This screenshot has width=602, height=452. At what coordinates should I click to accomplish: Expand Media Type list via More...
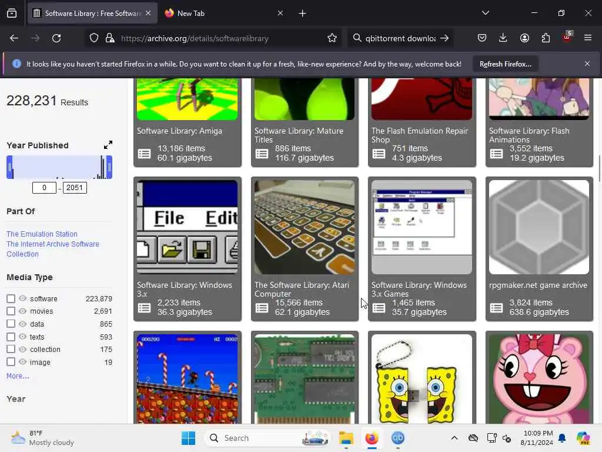click(x=18, y=376)
